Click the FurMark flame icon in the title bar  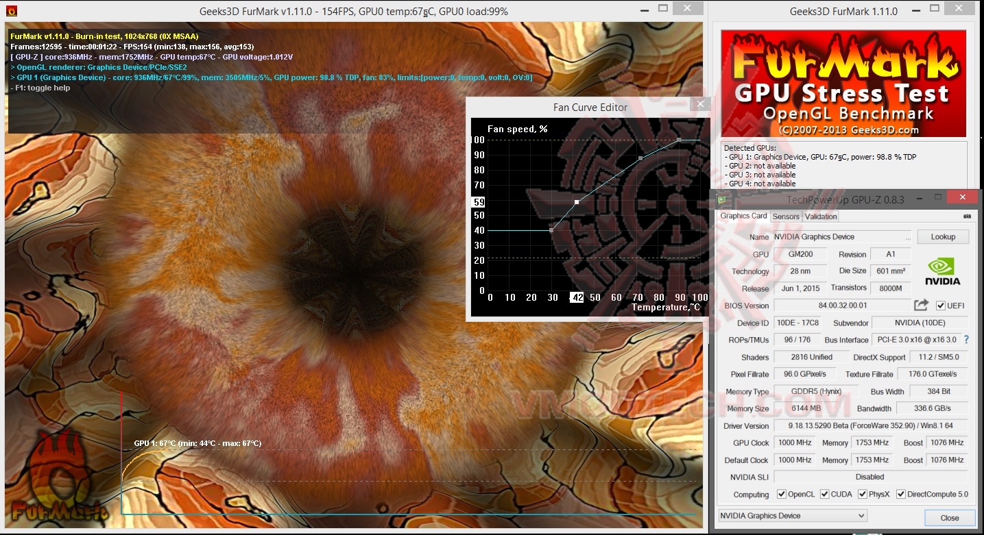click(11, 11)
